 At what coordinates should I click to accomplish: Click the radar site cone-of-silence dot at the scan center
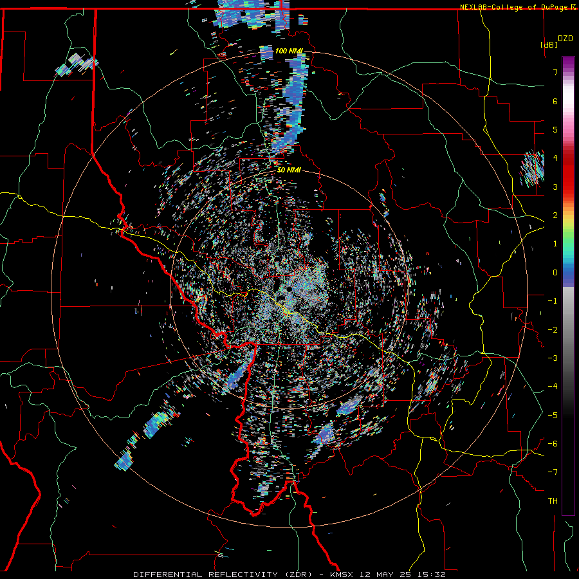[288, 289]
